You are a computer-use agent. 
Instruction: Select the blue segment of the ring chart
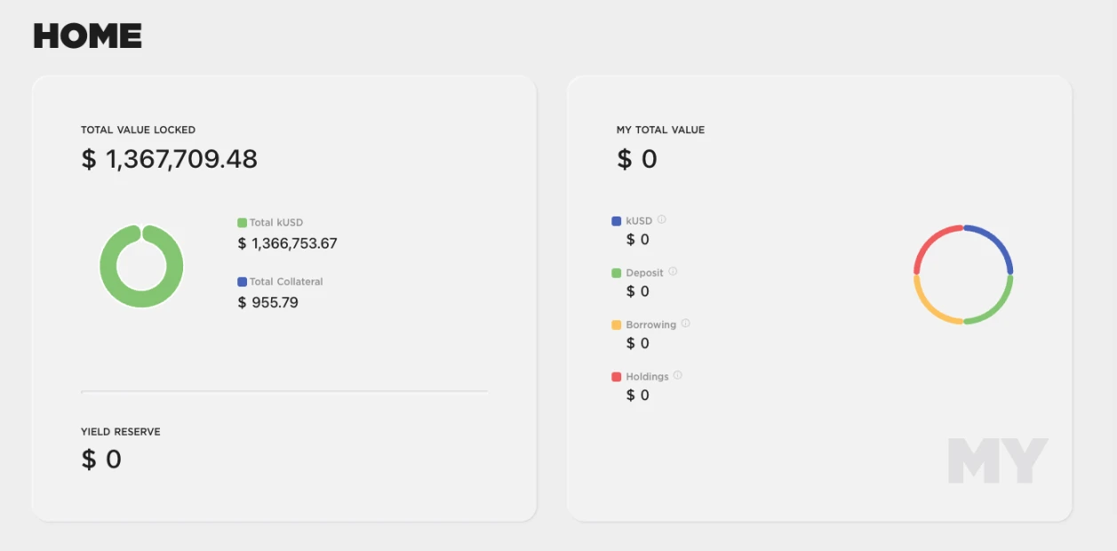click(x=999, y=240)
